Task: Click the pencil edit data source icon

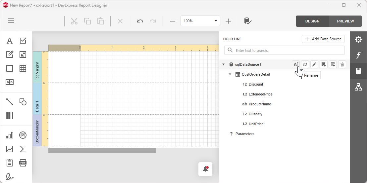Action: pos(314,64)
